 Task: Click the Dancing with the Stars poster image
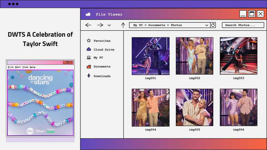pos(40,103)
